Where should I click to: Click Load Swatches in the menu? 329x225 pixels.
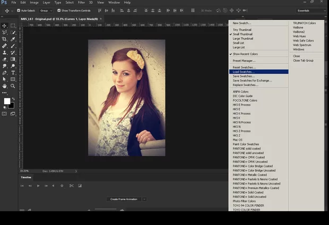coord(244,72)
